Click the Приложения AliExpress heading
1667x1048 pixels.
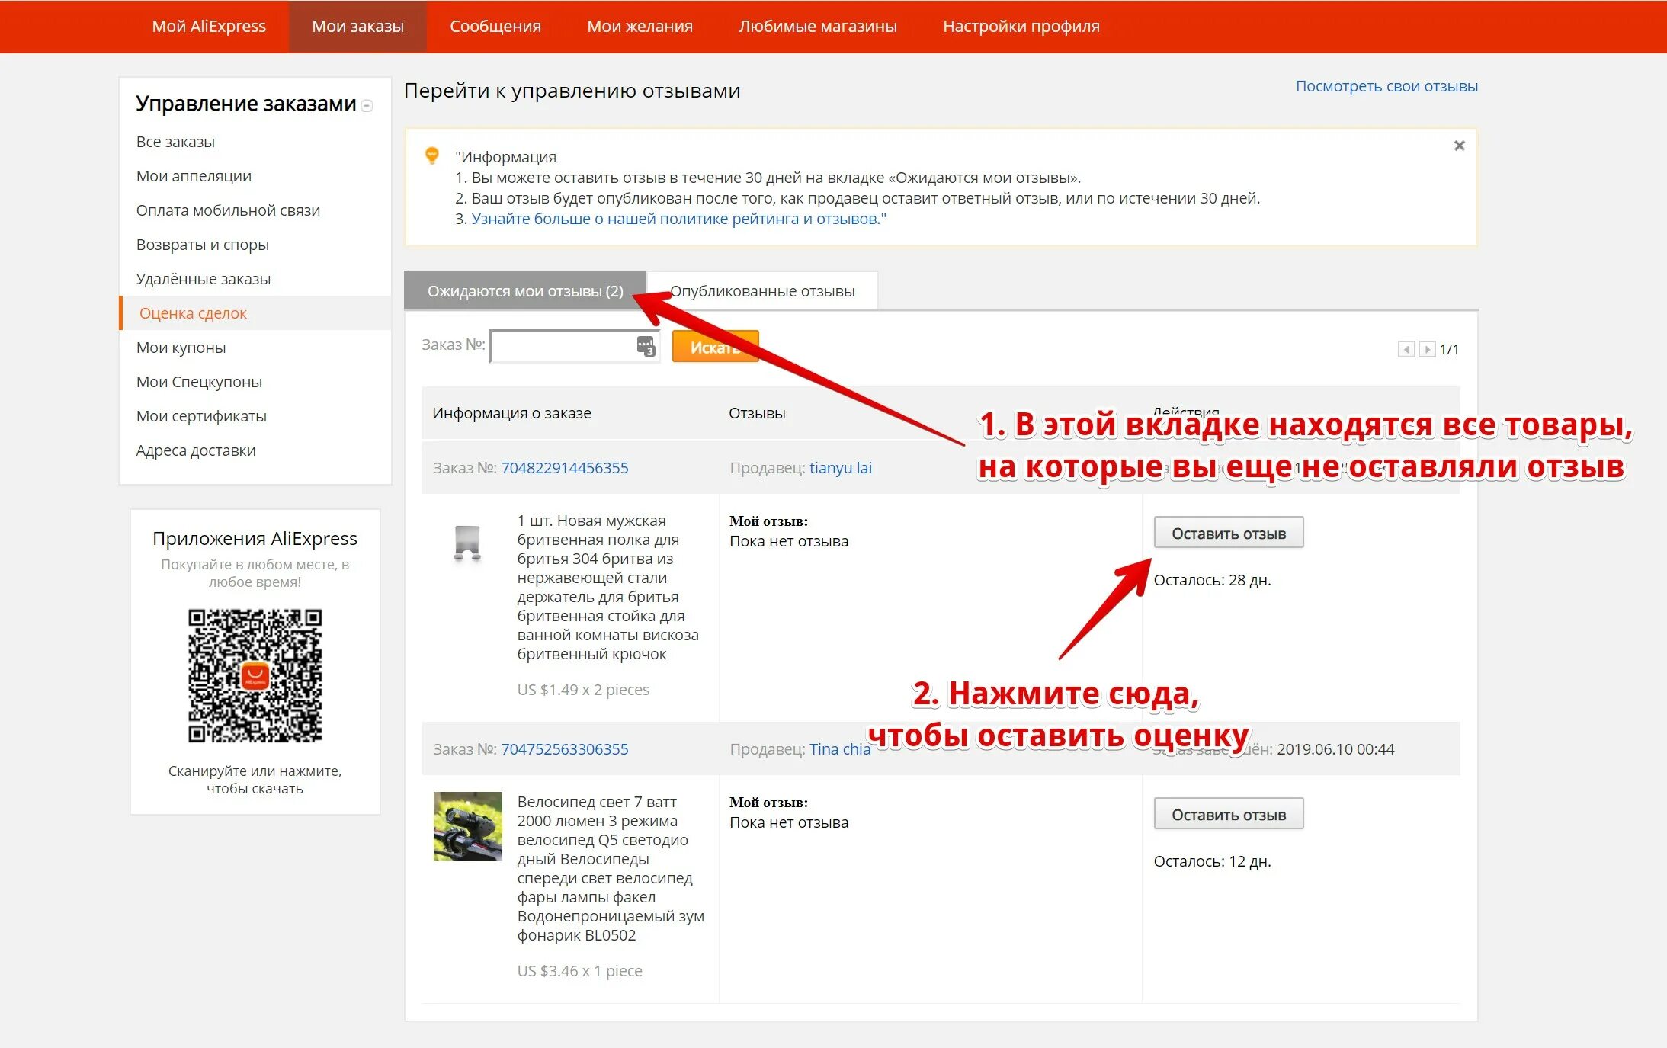click(x=255, y=538)
